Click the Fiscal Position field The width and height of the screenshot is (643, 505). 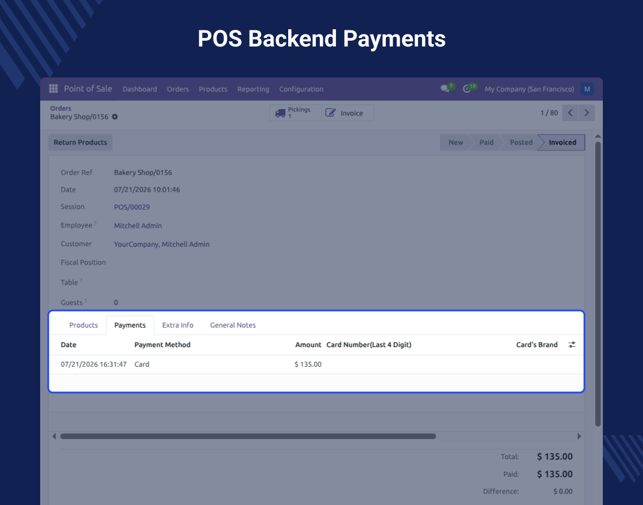click(83, 262)
